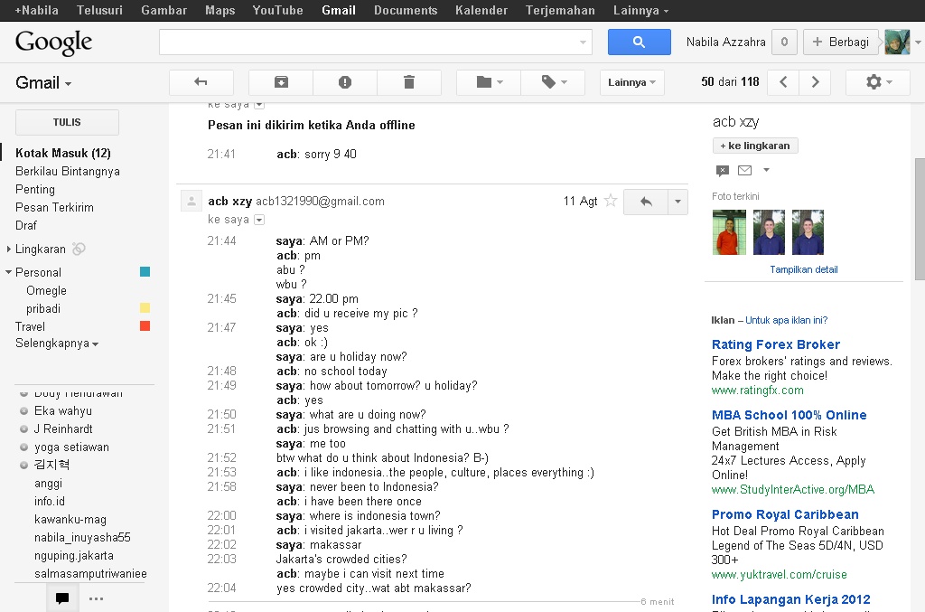Image resolution: width=925 pixels, height=612 pixels.
Task: Open YouTube in top bar
Action: [278, 10]
